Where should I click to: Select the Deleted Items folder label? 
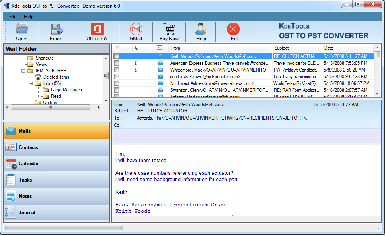click(57, 77)
